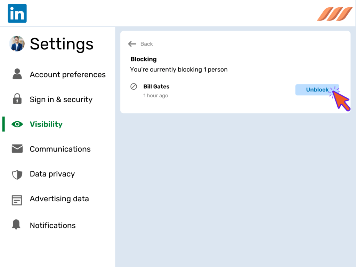Open the profile photo next to Settings
356x267 pixels.
17,44
